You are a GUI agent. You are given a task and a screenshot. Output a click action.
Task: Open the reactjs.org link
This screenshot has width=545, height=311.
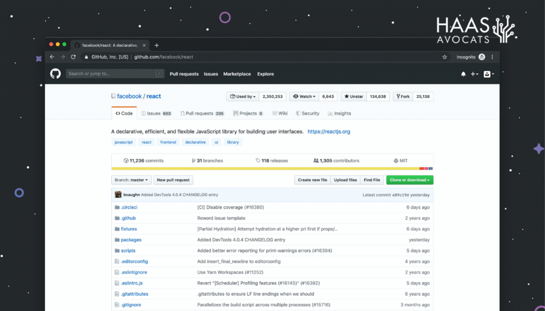329,131
